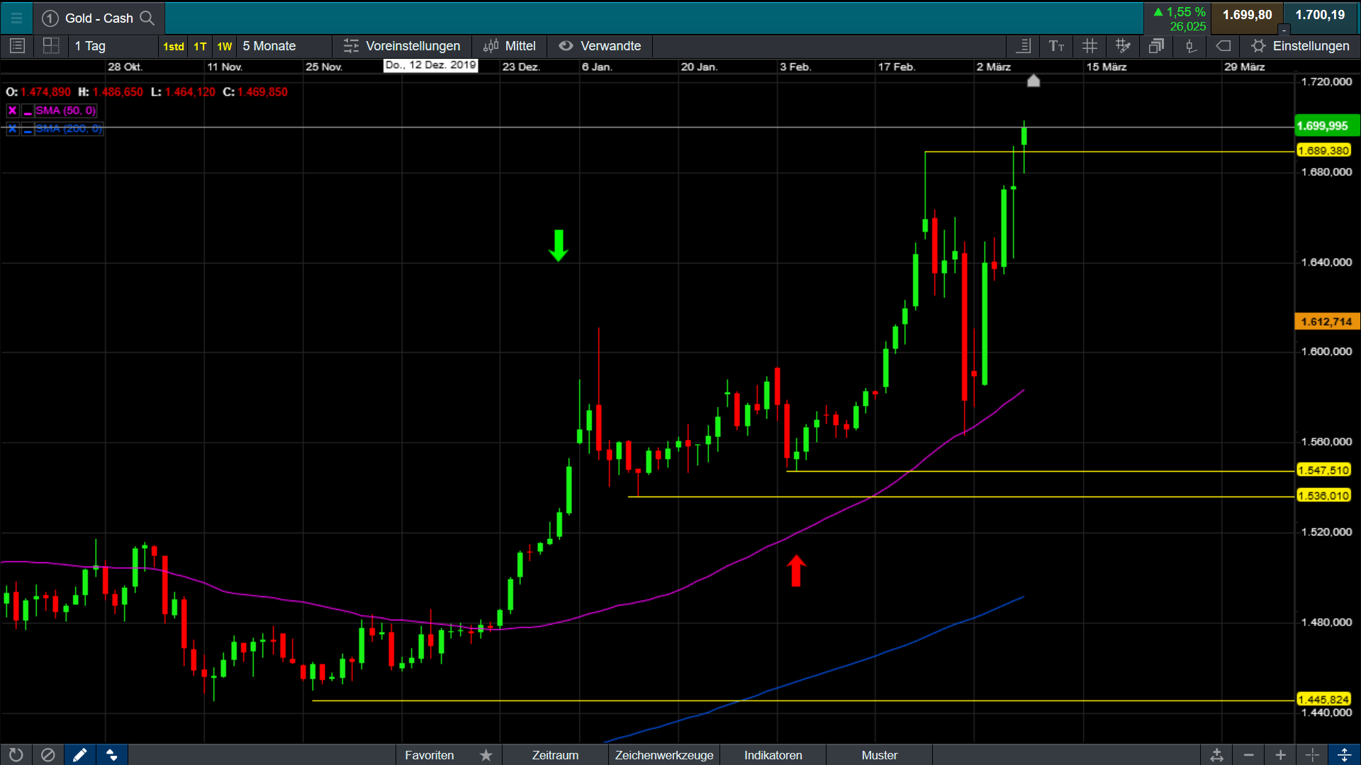1361x765 pixels.
Task: Click the reset chart refresh icon
Action: coord(16,755)
